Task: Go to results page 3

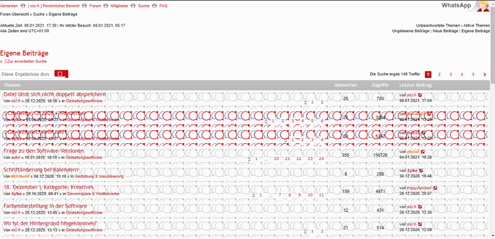Action: click(x=450, y=75)
